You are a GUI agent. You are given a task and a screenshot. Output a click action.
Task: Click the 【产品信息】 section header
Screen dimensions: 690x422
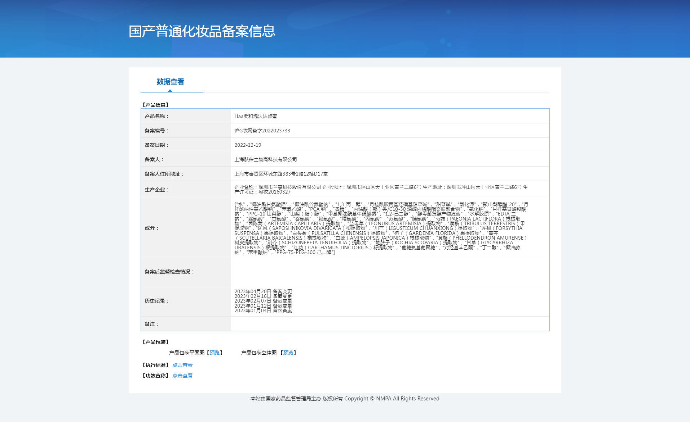pos(156,105)
